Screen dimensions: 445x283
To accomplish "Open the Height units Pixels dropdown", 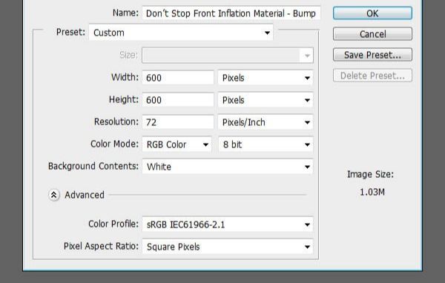I will [x=266, y=100].
